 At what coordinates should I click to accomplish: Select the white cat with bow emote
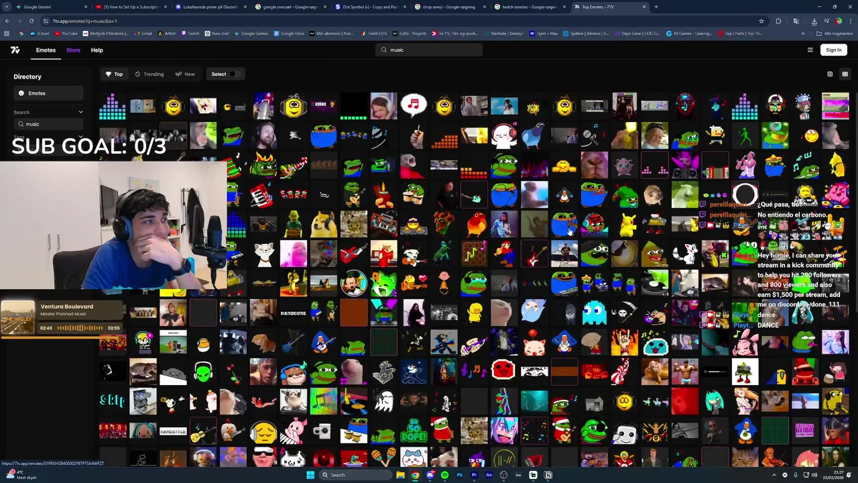(263, 254)
